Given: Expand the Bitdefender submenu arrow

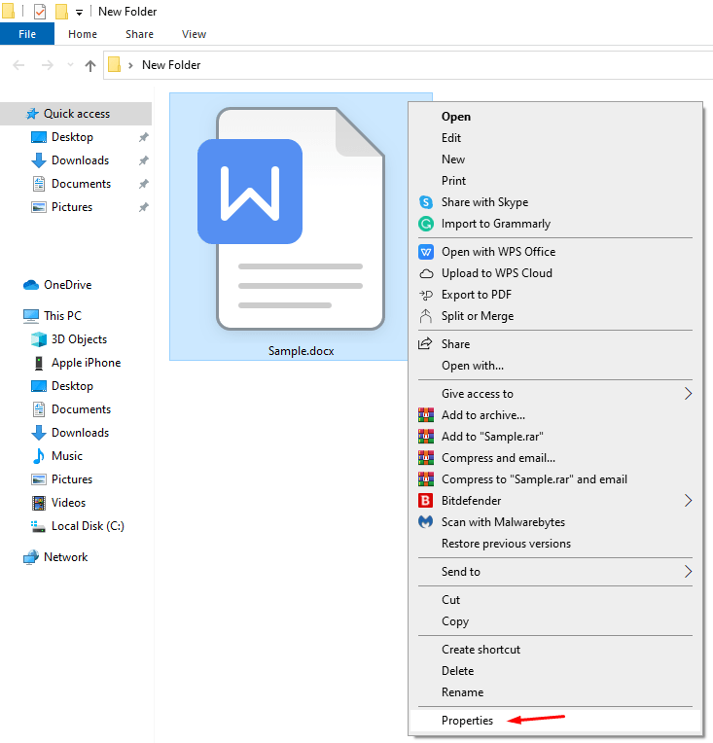Looking at the screenshot, I should 688,501.
